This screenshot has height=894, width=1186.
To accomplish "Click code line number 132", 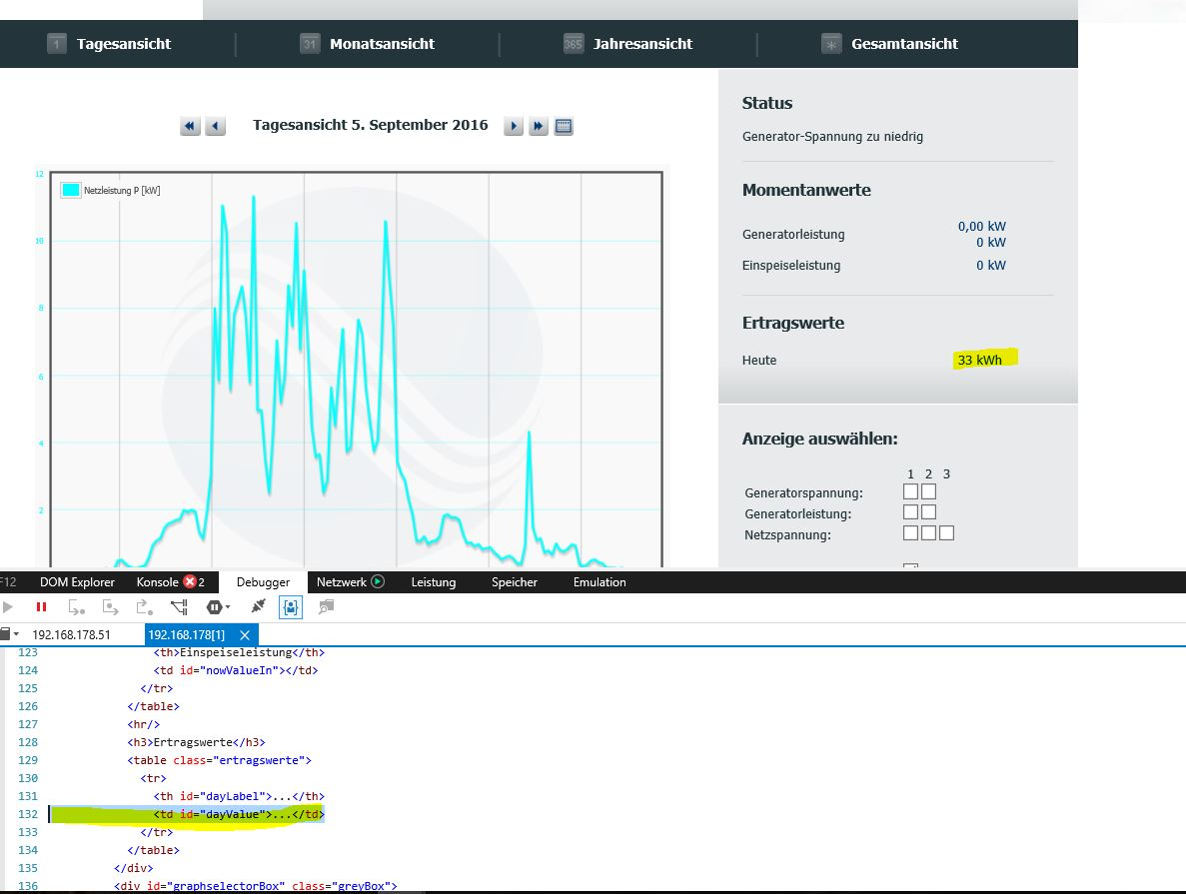I will point(28,814).
